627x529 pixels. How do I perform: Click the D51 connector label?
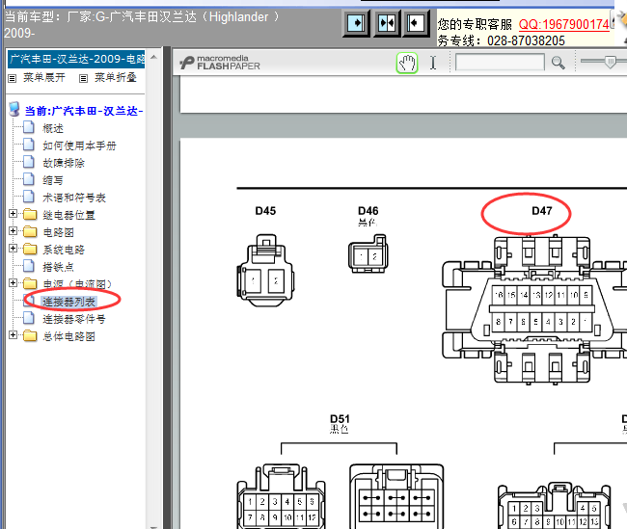point(340,419)
